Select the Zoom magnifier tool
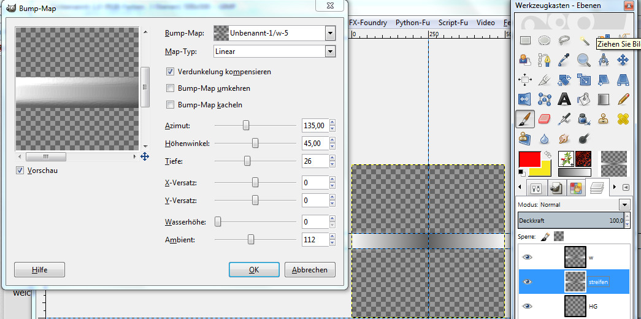641x319 pixels. click(584, 61)
